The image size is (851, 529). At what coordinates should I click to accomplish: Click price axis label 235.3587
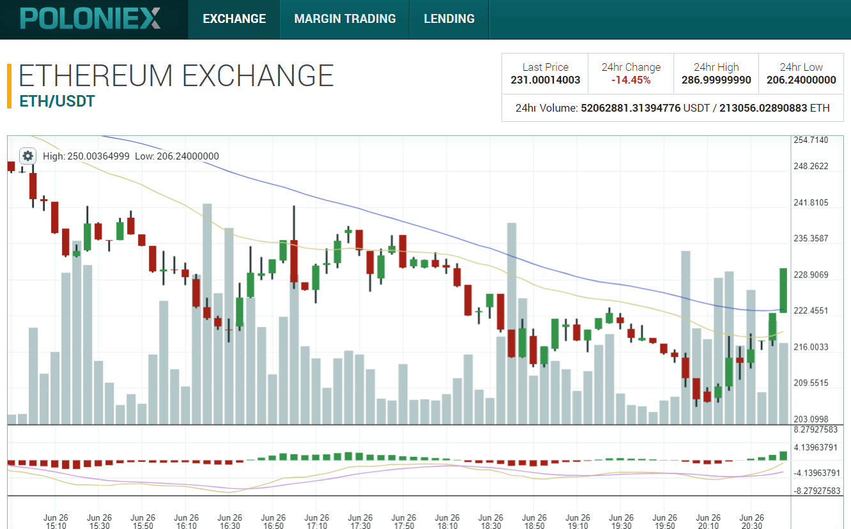(x=810, y=239)
